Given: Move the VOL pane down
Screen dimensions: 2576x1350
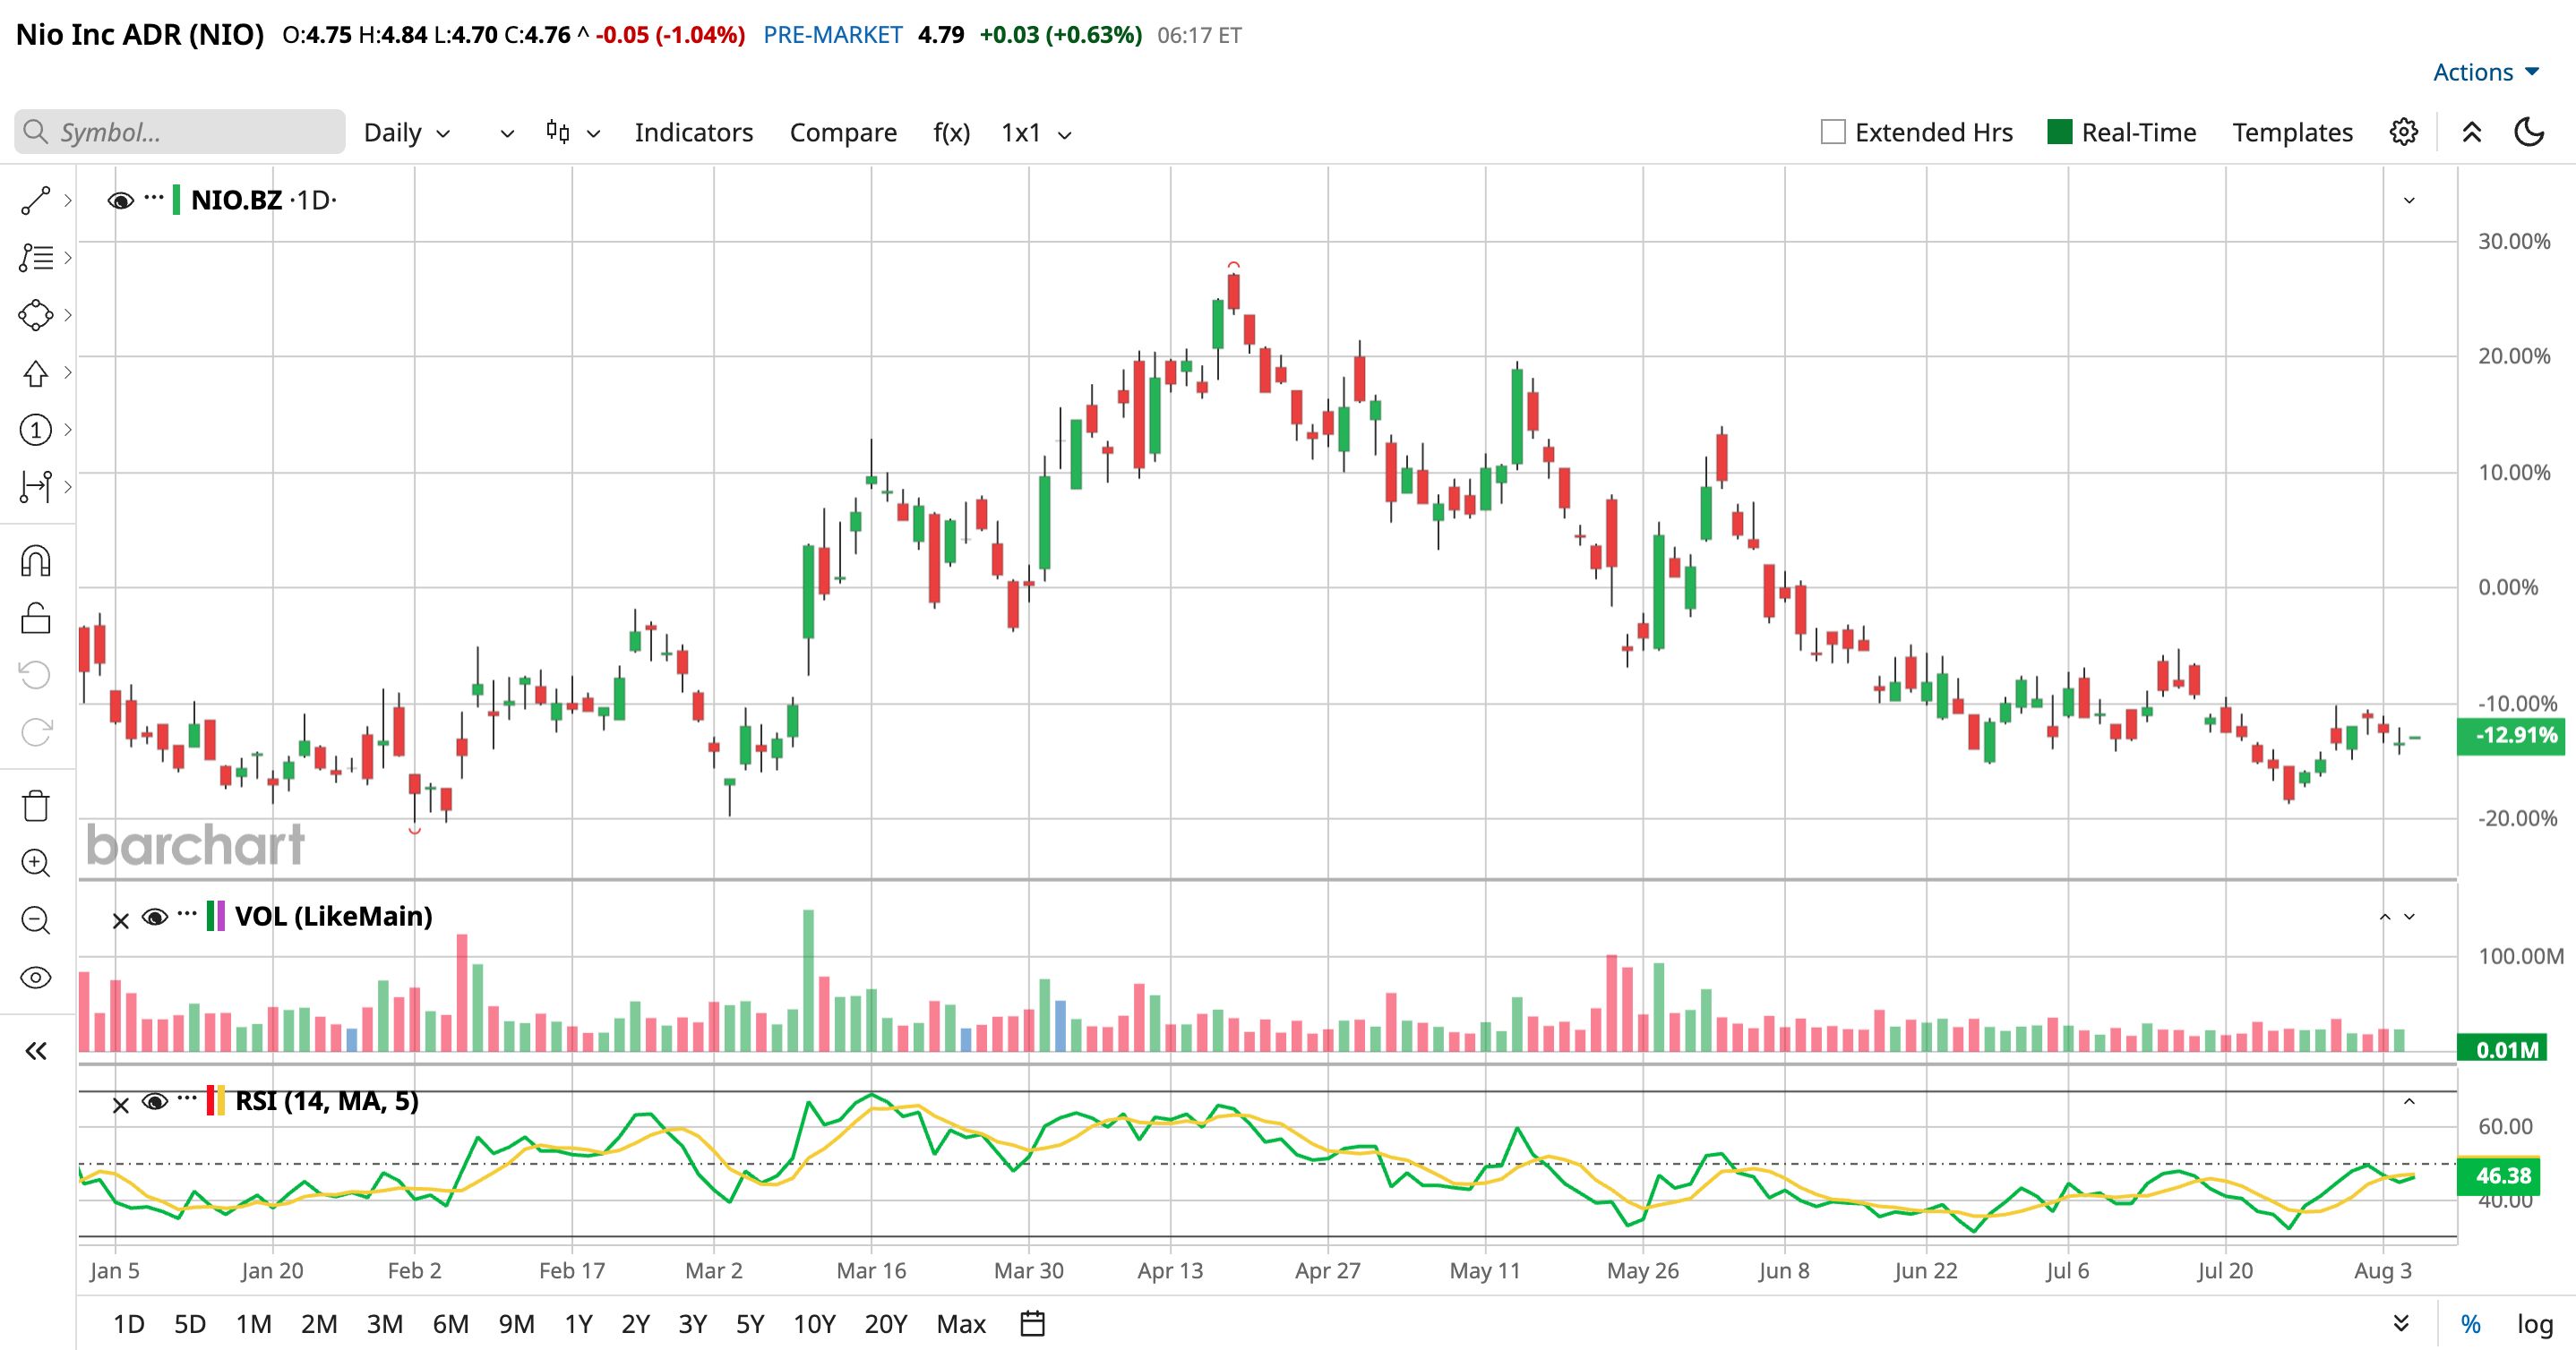Looking at the screenshot, I should click(2410, 917).
